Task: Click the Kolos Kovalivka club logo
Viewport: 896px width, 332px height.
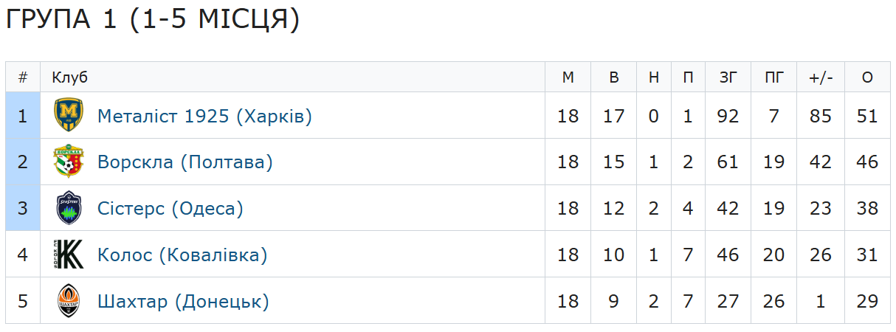Action: [x=69, y=255]
